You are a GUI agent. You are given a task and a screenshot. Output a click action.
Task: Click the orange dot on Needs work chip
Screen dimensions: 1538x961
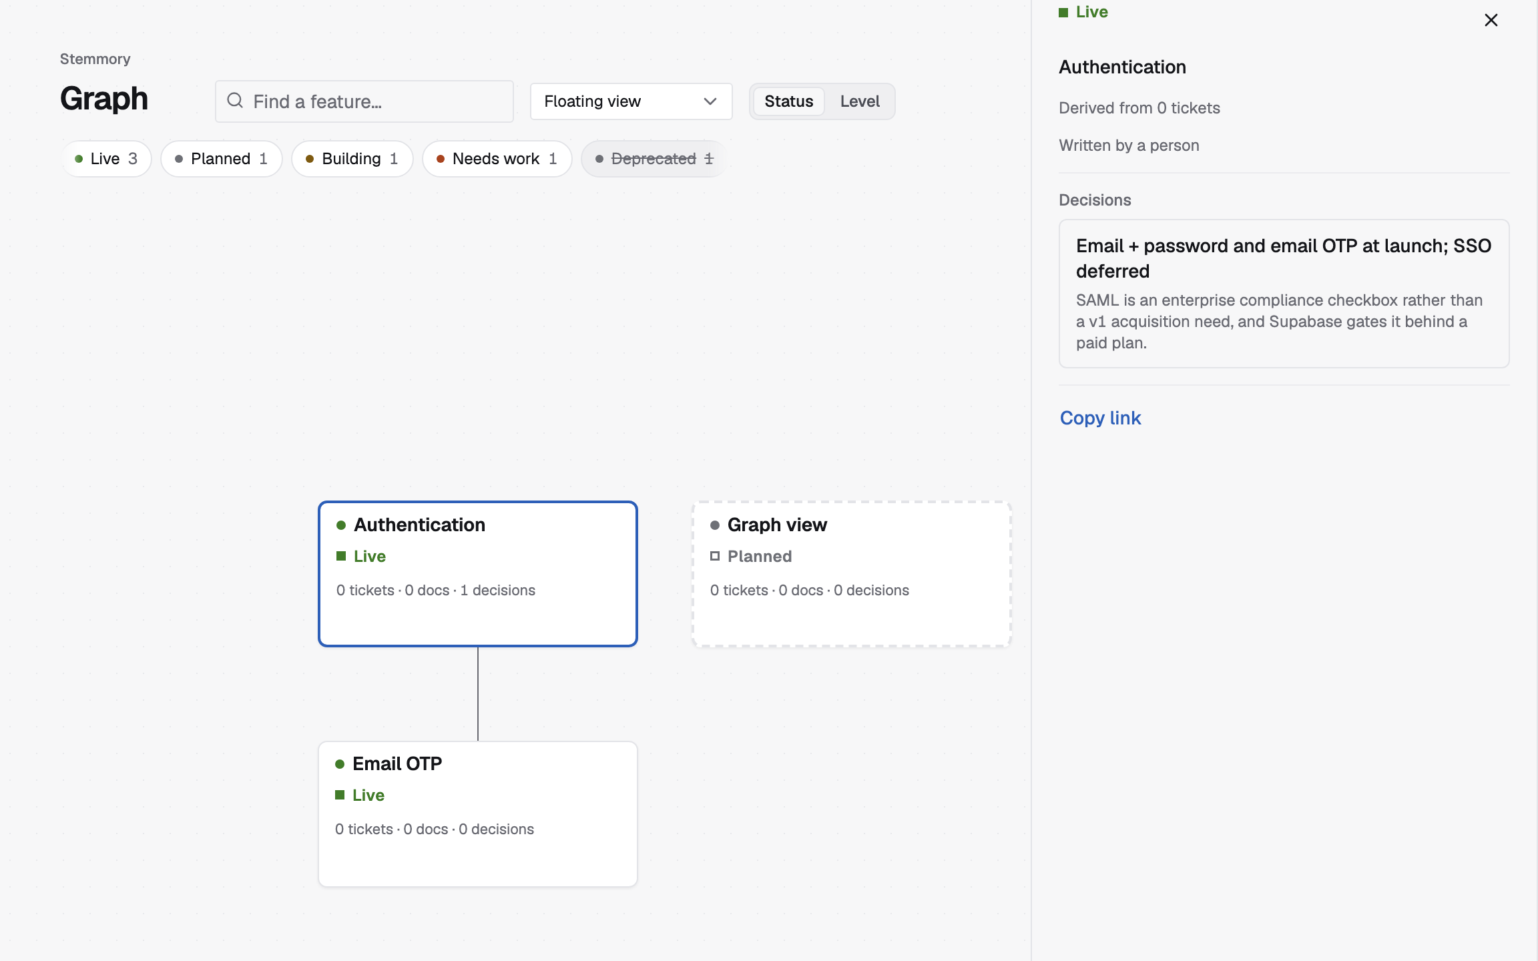point(441,159)
